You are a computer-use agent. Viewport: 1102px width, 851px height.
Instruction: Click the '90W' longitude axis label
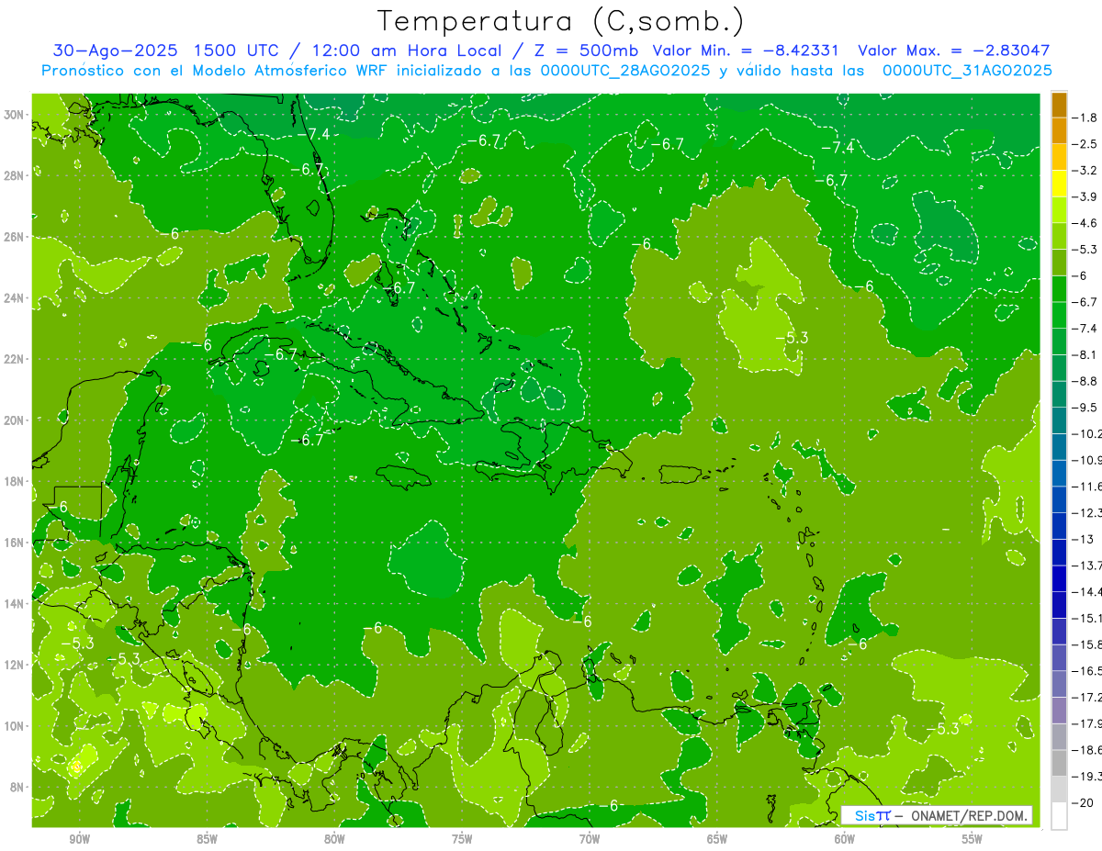(x=79, y=839)
